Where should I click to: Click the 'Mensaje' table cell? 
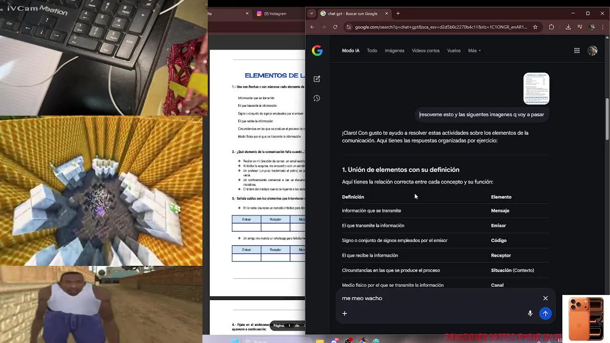coord(500,211)
